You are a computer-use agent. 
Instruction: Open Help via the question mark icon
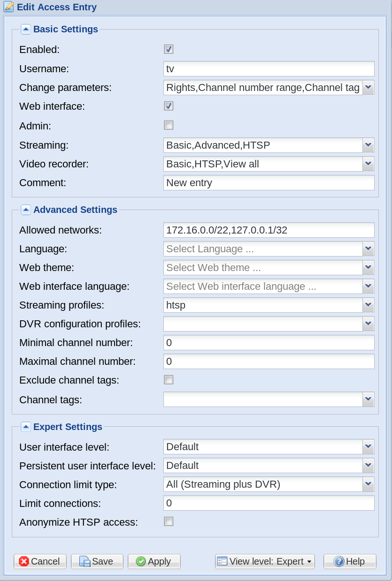click(350, 561)
